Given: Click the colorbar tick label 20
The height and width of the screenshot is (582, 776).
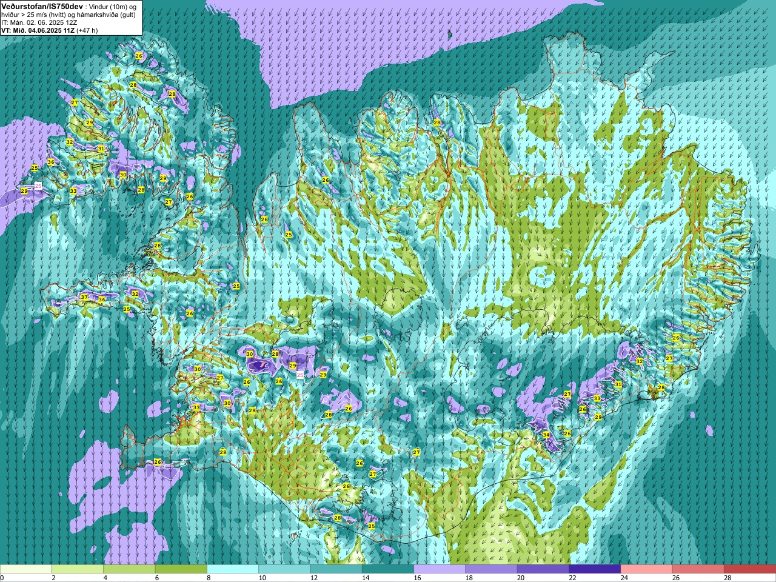Looking at the screenshot, I should click(521, 578).
